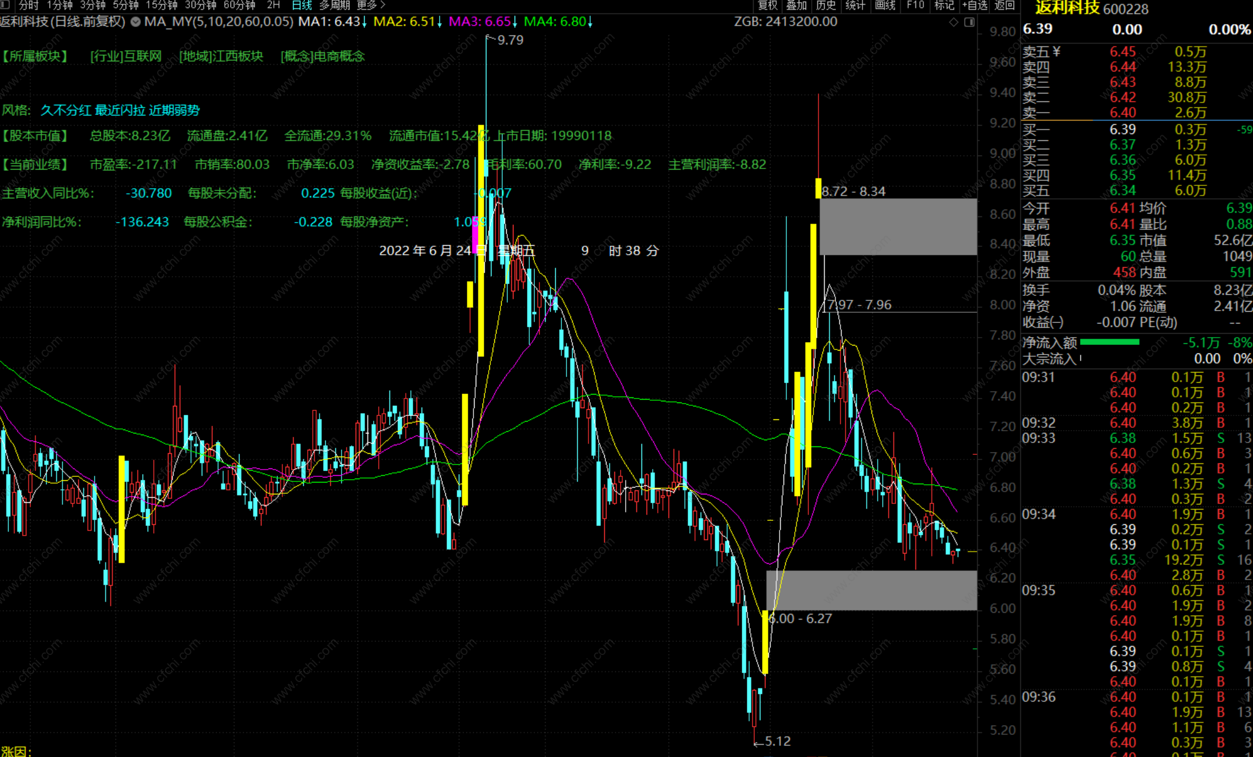Screen dimensions: 1253x757
Task: Open the 多周期 view
Action: [x=334, y=5]
